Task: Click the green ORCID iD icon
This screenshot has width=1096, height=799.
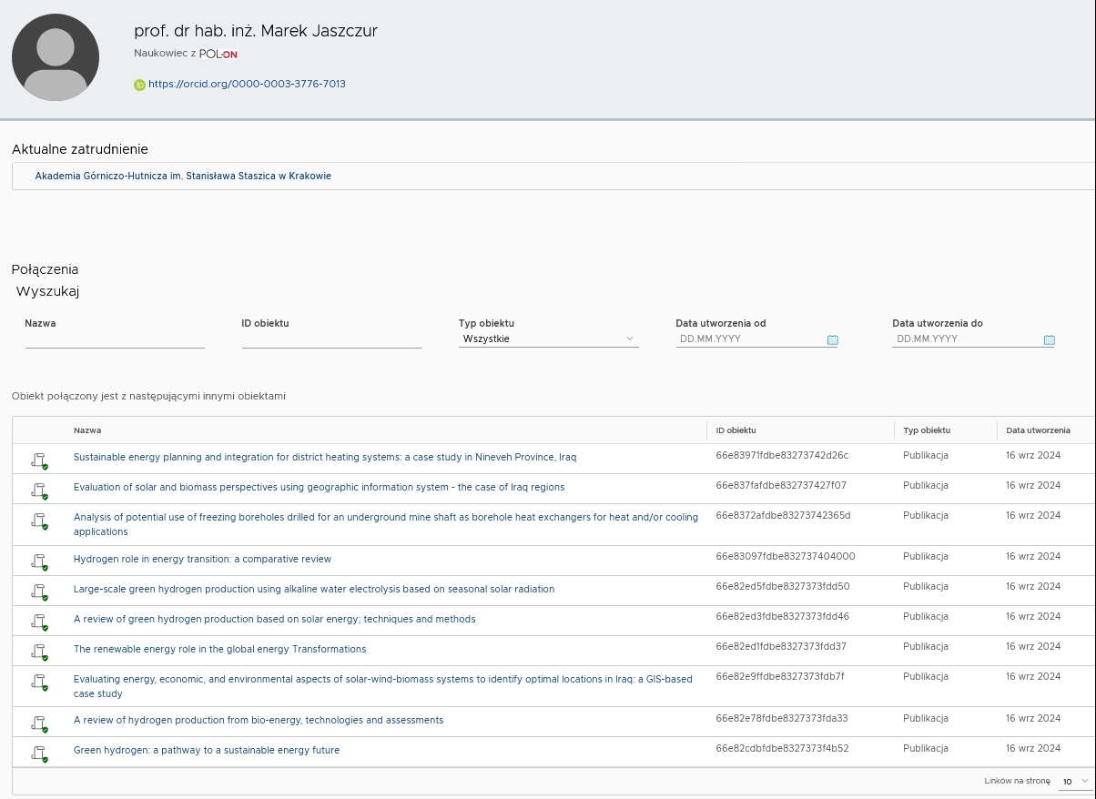Action: pyautogui.click(x=139, y=85)
